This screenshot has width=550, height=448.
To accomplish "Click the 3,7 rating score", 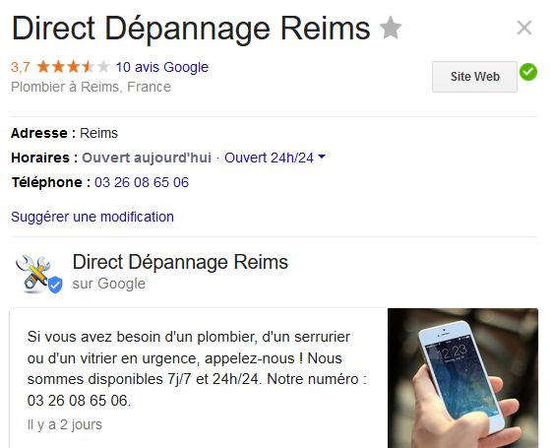I will pos(21,67).
